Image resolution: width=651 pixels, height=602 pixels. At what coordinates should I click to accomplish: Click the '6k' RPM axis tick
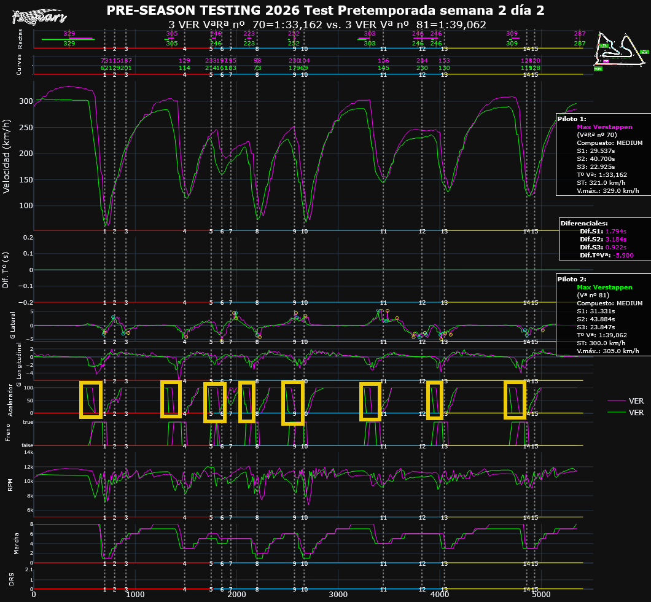tap(29, 510)
